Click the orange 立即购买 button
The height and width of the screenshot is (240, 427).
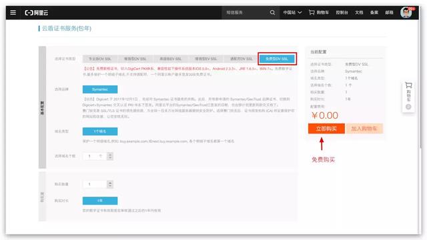pos(326,129)
